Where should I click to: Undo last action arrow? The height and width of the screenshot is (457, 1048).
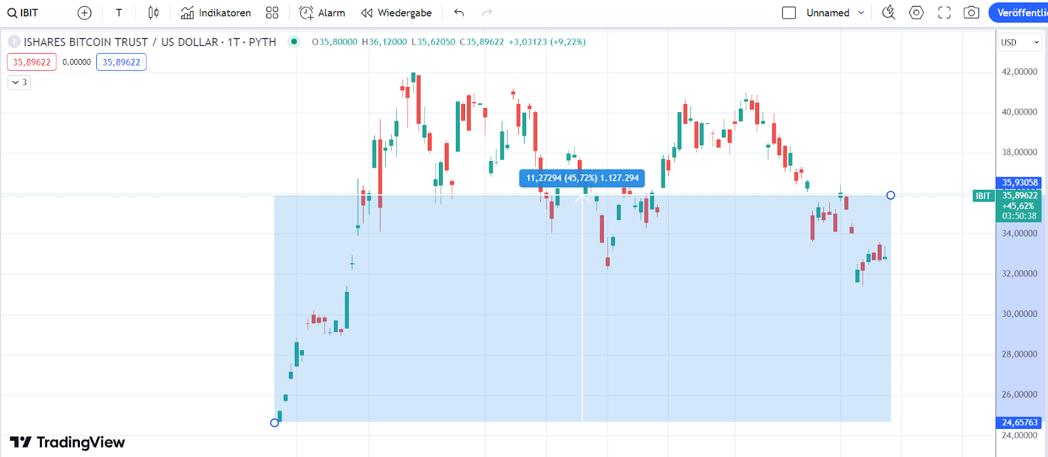[x=459, y=12]
